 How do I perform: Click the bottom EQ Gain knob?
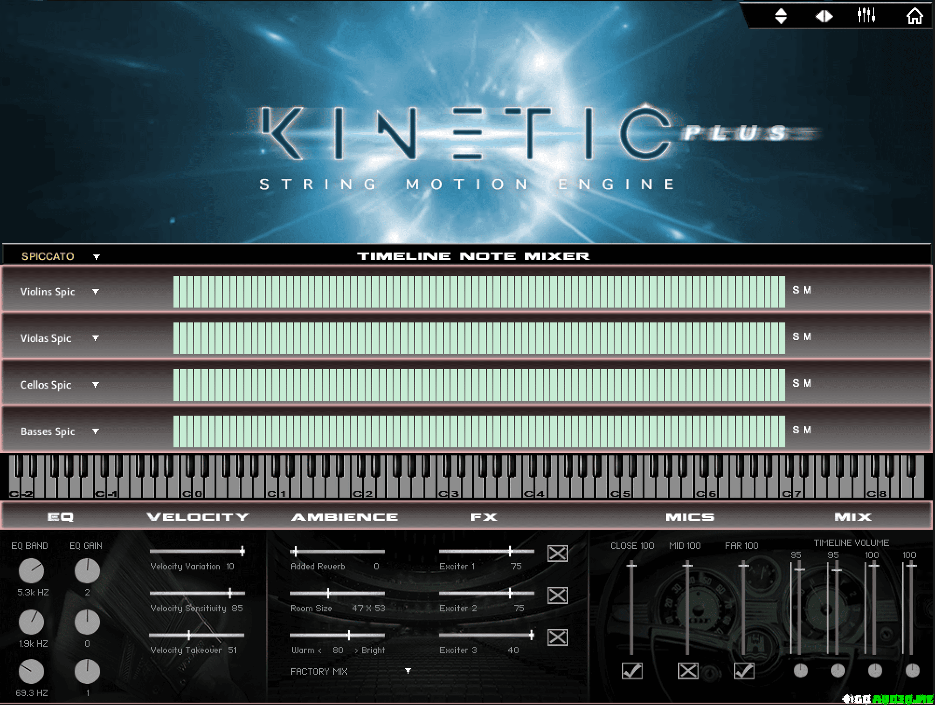pyautogui.click(x=87, y=671)
